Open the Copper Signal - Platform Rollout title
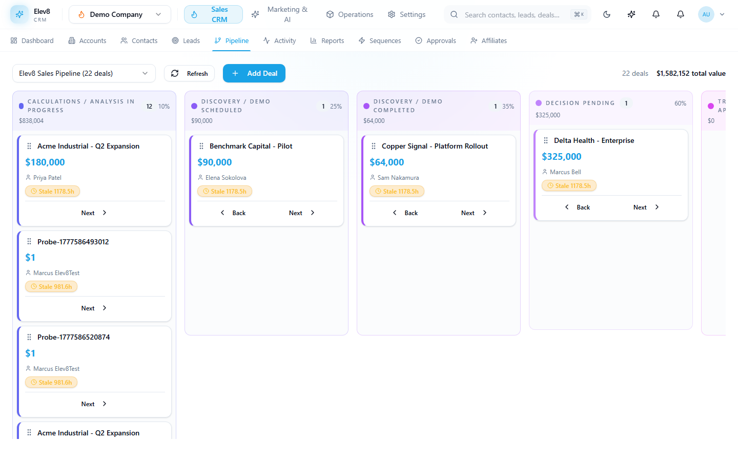Image resolution: width=738 pixels, height=461 pixels. coord(435,146)
